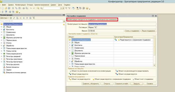The image size is (175, 92).
Task: Open the Конфигурация menu
Action: point(20,5)
